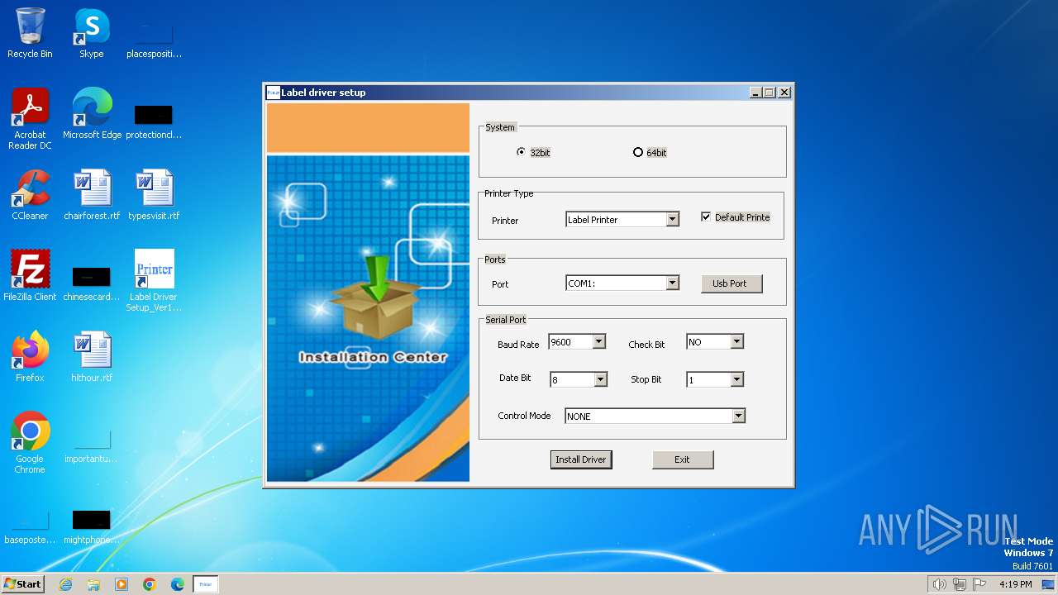Open the volume tray icon

tap(939, 584)
